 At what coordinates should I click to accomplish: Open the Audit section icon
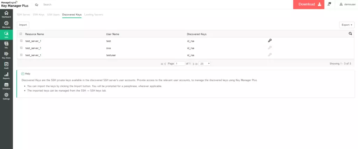(6, 65)
